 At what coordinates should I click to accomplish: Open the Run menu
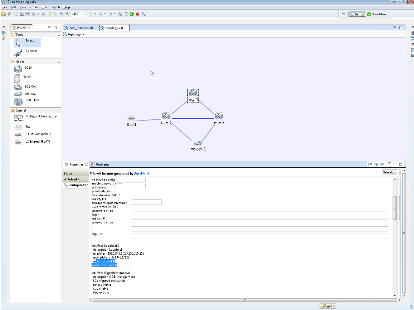[44, 7]
